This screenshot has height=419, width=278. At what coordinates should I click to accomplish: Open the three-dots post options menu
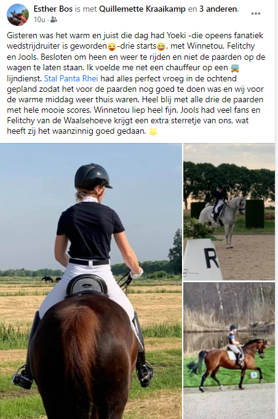pos(256,14)
